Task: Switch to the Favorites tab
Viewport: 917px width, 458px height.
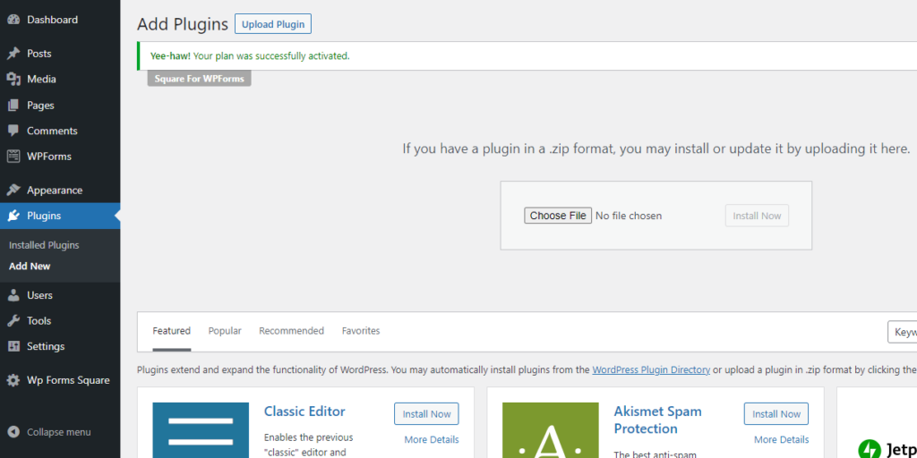Action: (x=361, y=331)
